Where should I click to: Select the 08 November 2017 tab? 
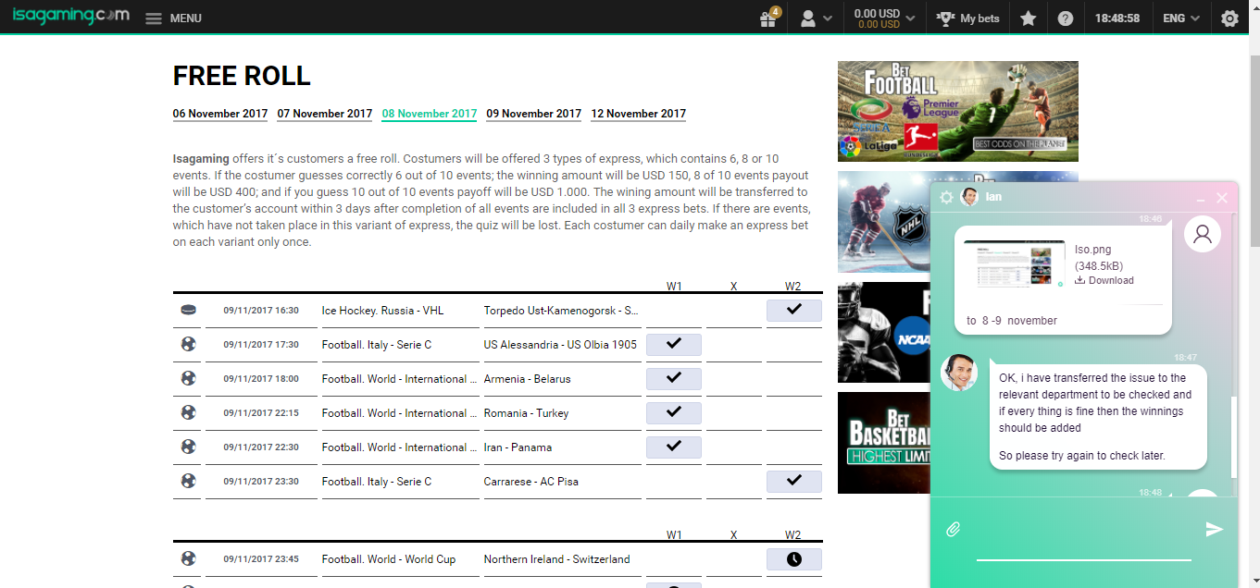[430, 114]
